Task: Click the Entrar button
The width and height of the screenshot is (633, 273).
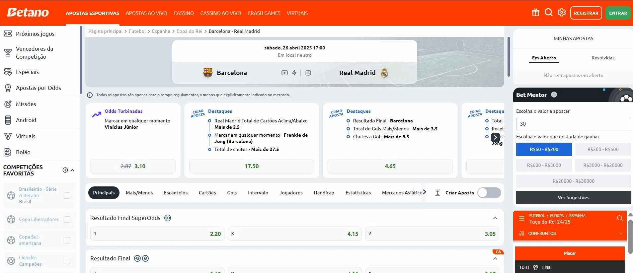Action: (x=618, y=13)
